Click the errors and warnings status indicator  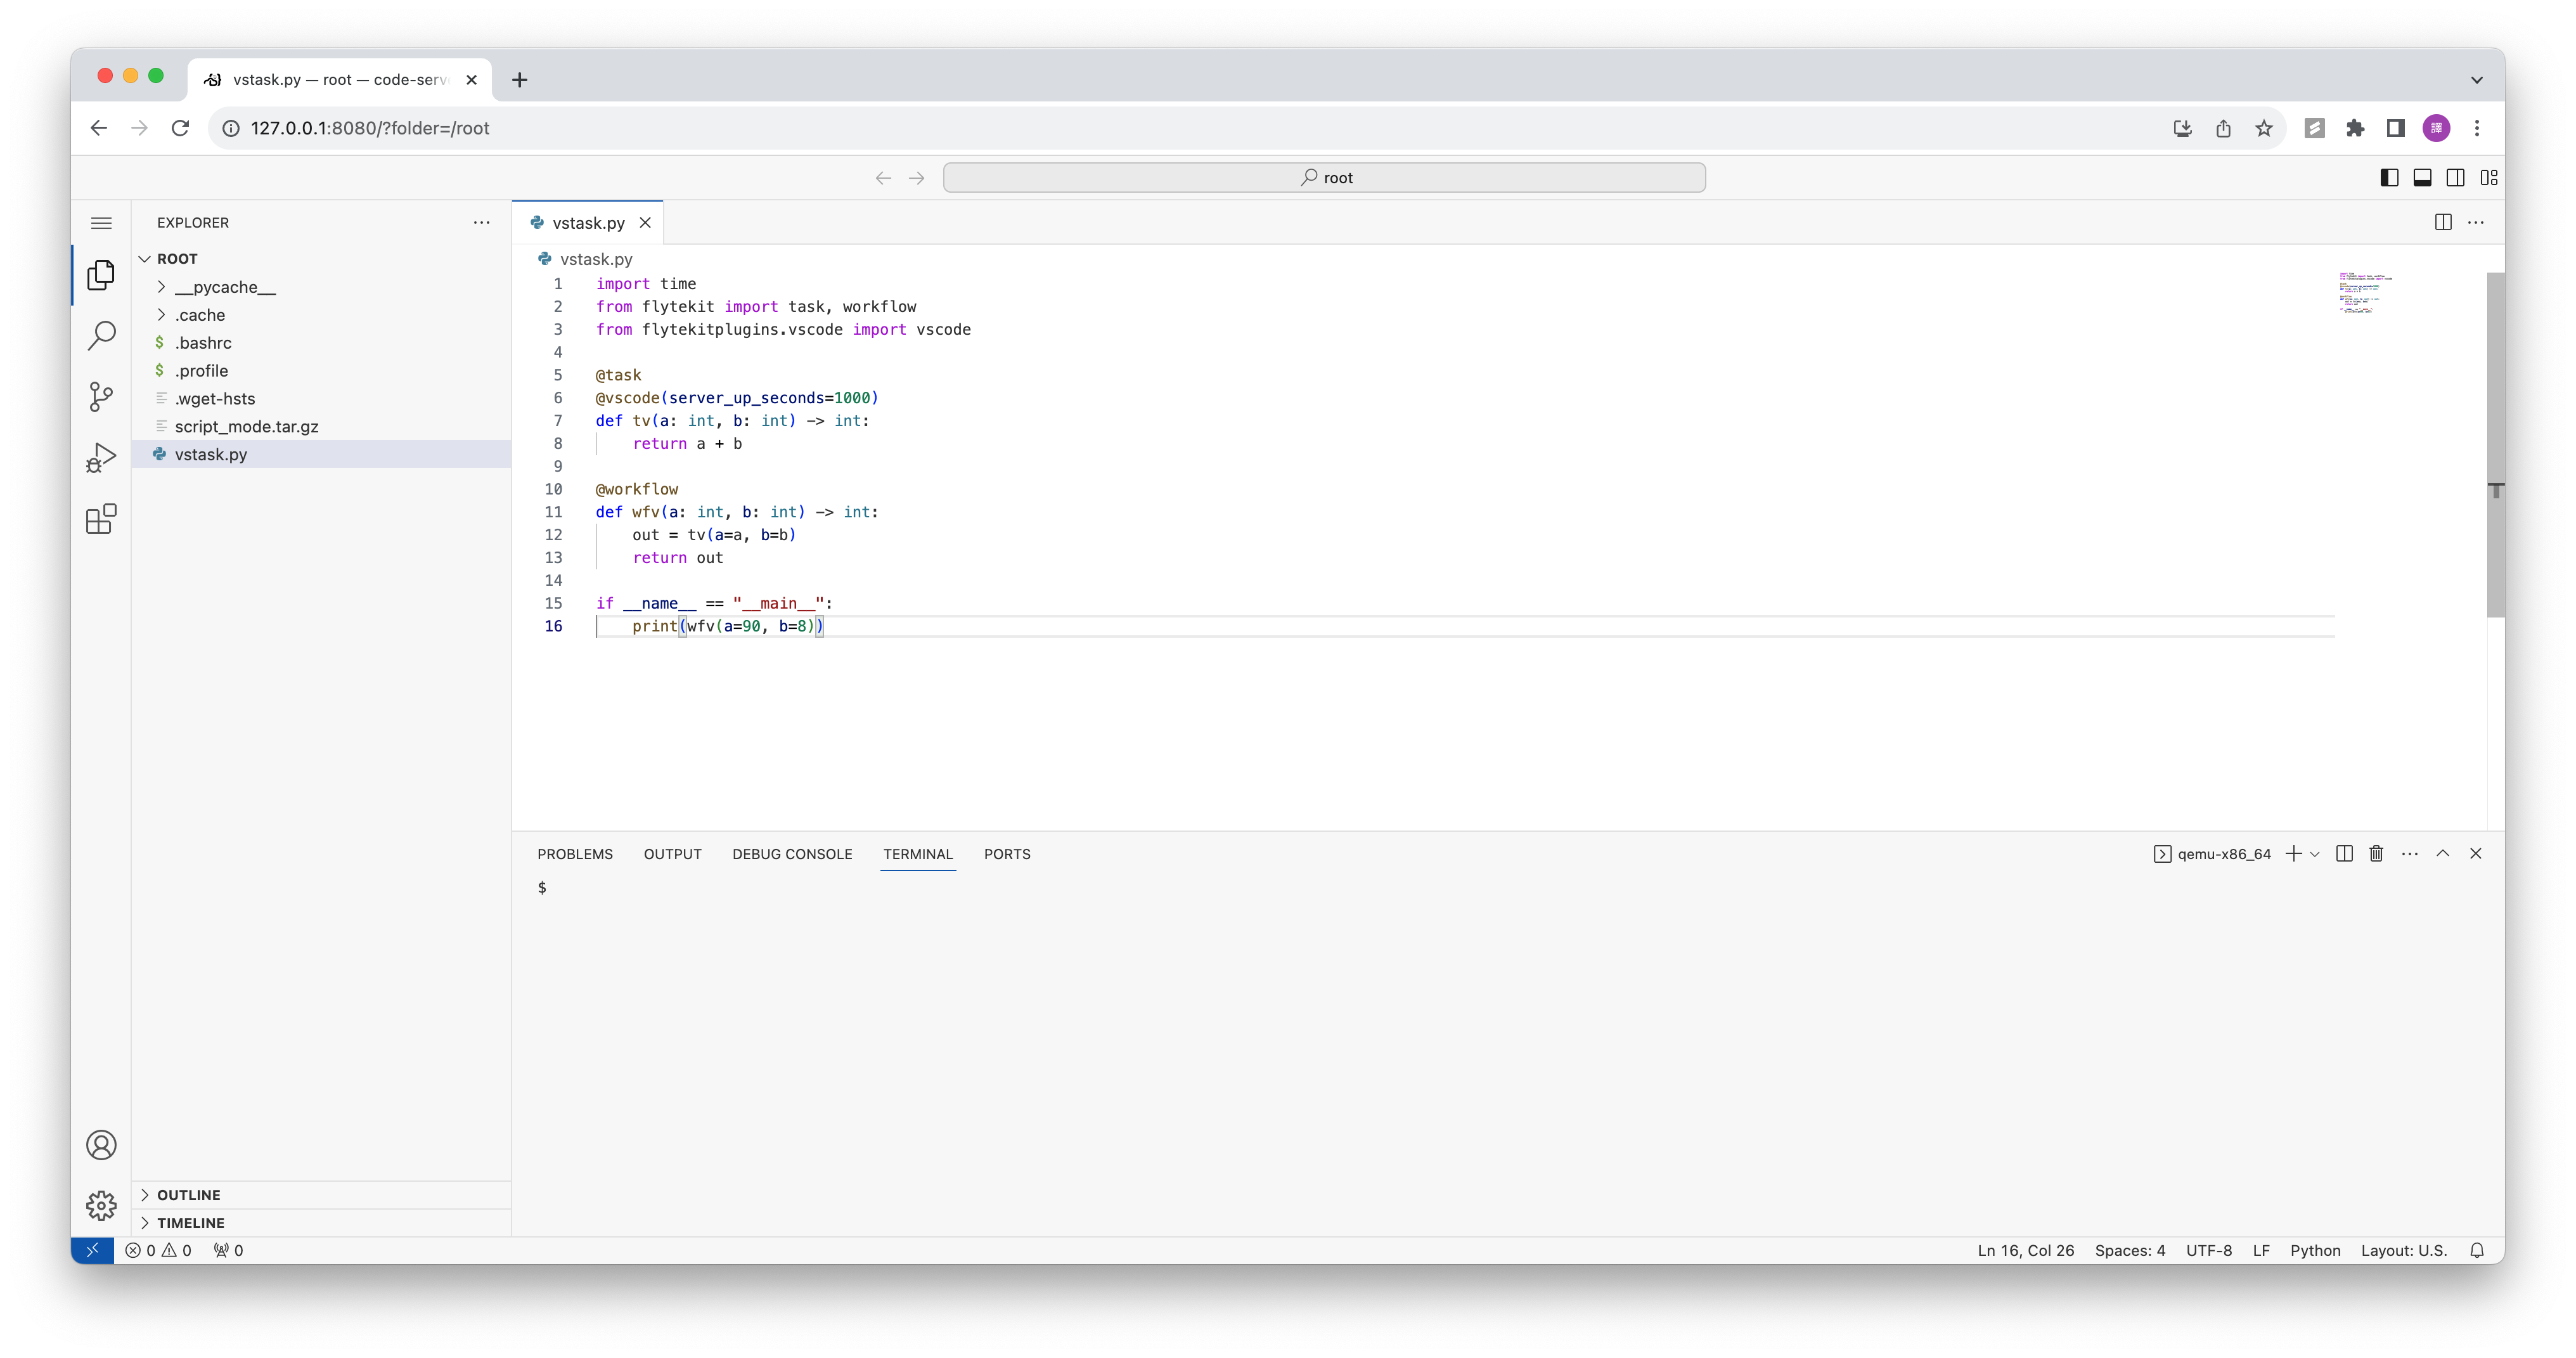click(158, 1250)
